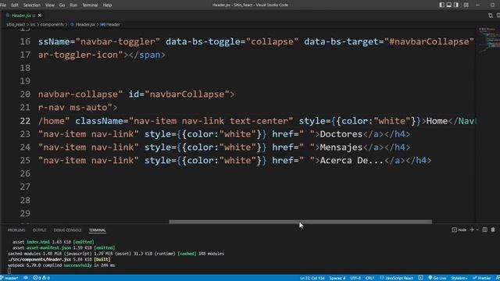Click the terminal cursor prompt line
Image resolution: width=500 pixels, height=281 pixels.
coord(9,271)
